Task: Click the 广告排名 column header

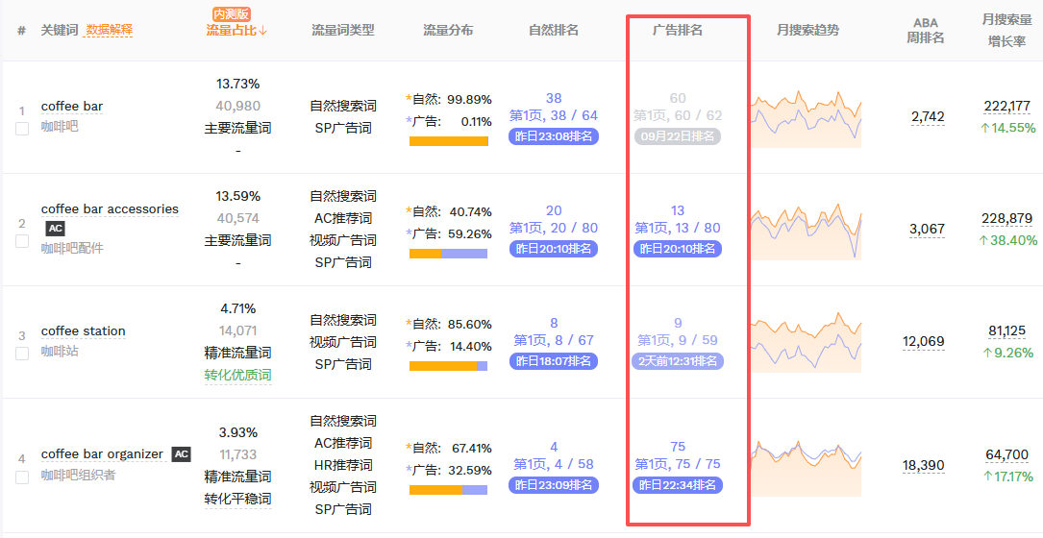Action: point(677,30)
